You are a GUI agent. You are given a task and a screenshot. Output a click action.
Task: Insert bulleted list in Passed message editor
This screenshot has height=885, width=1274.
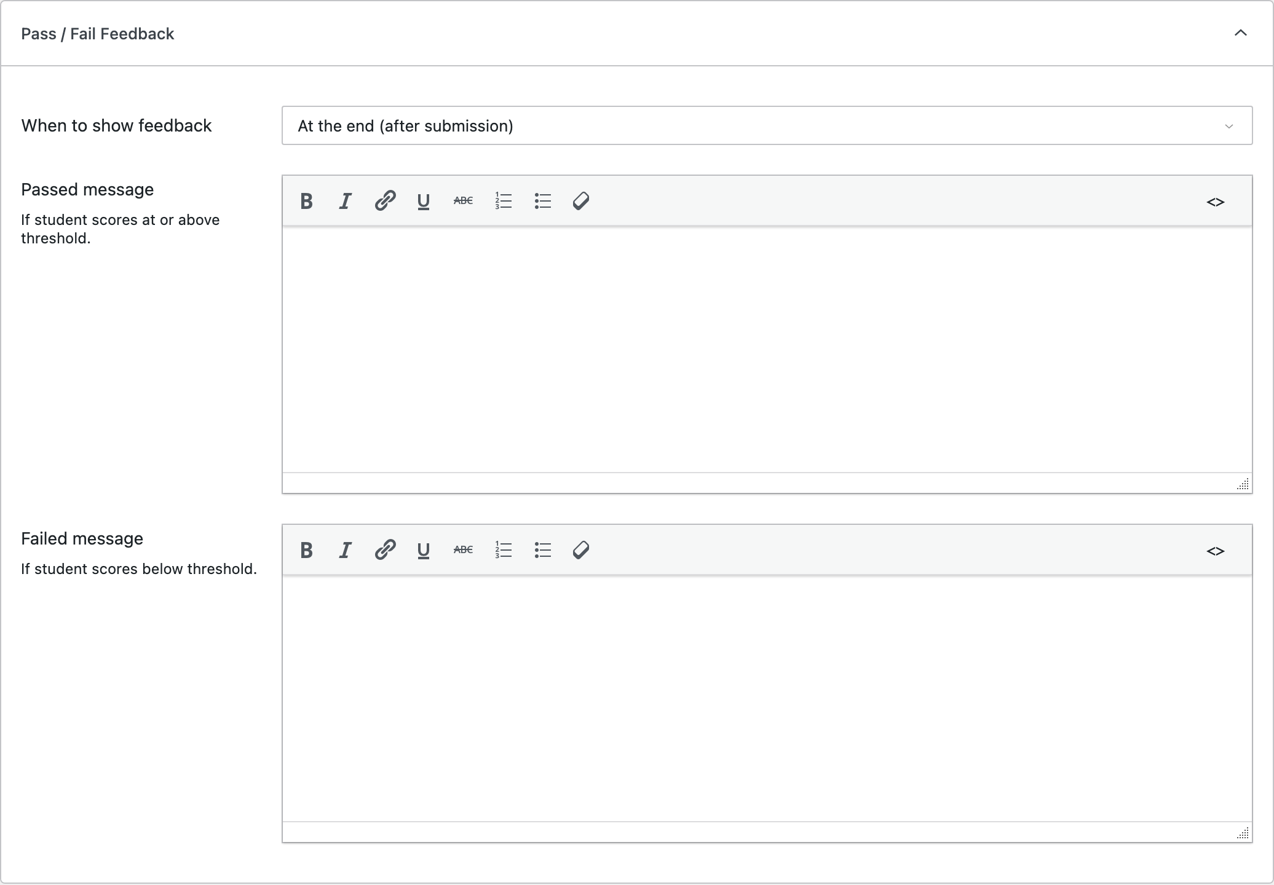tap(542, 201)
